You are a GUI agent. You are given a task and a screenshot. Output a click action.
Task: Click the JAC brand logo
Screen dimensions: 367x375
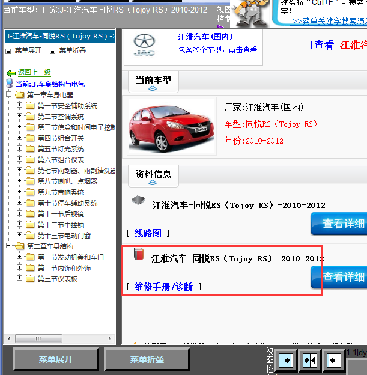(x=144, y=45)
